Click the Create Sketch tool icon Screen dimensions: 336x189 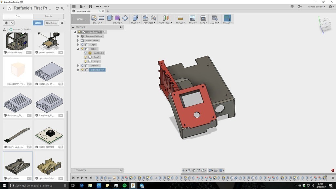[x=94, y=18]
